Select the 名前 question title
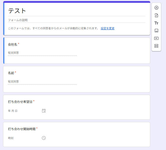Screen dimensions: 166x150 (x=11, y=73)
